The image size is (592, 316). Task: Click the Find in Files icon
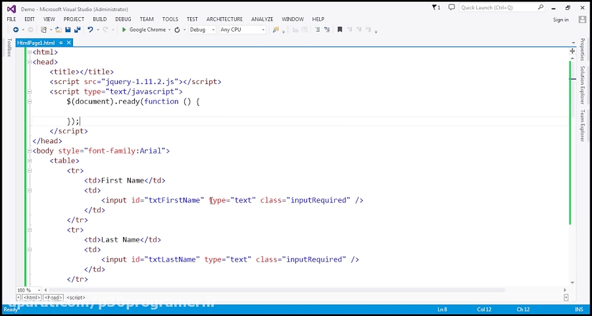276,30
